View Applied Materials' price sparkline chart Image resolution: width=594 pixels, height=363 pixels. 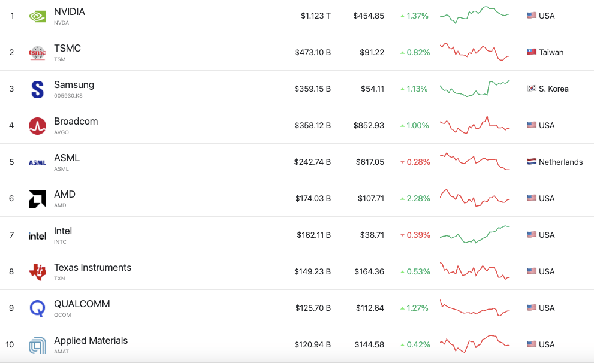pyautogui.click(x=475, y=344)
